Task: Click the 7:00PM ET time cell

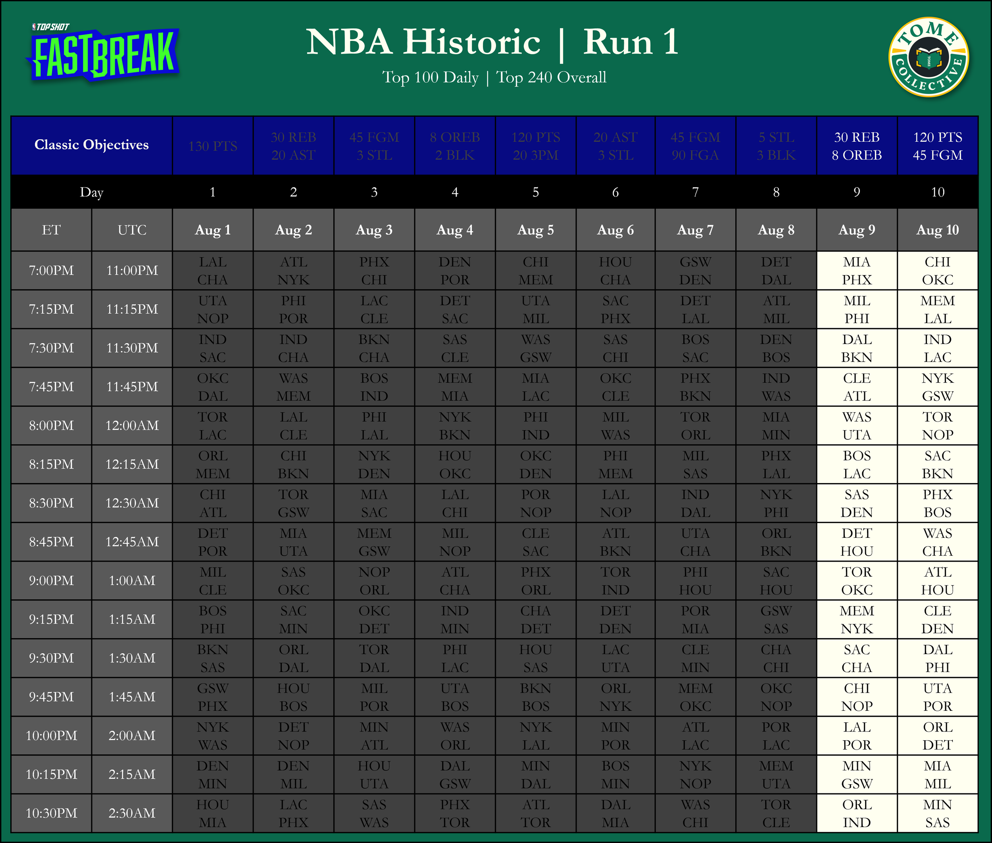Action: 51,271
